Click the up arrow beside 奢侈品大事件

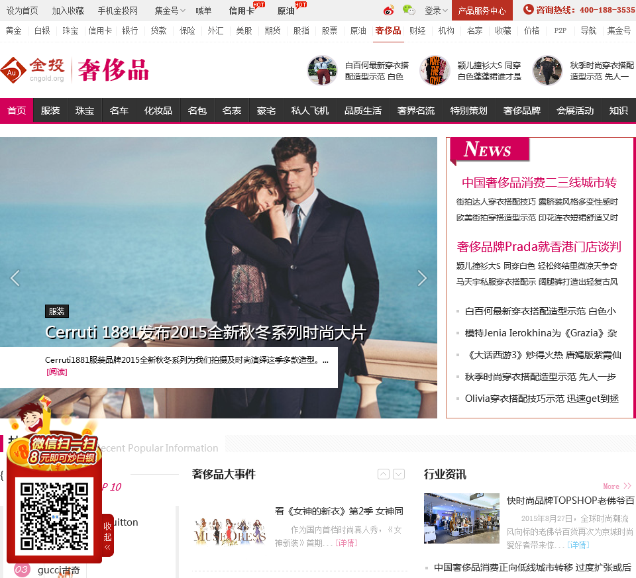pyautogui.click(x=384, y=474)
